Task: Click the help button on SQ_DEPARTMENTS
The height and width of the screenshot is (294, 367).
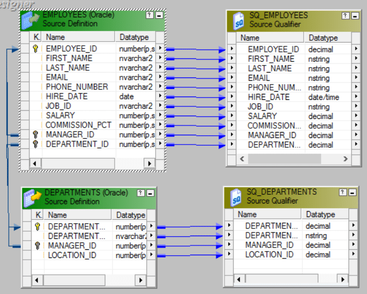Action: tap(342, 192)
